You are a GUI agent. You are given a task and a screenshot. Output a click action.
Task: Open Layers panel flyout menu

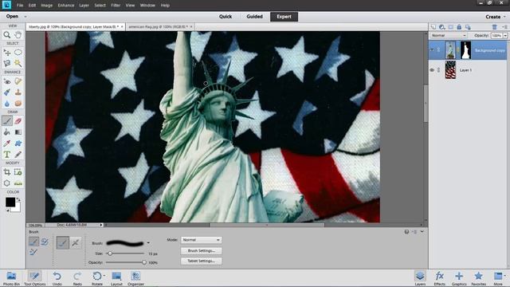(x=504, y=27)
